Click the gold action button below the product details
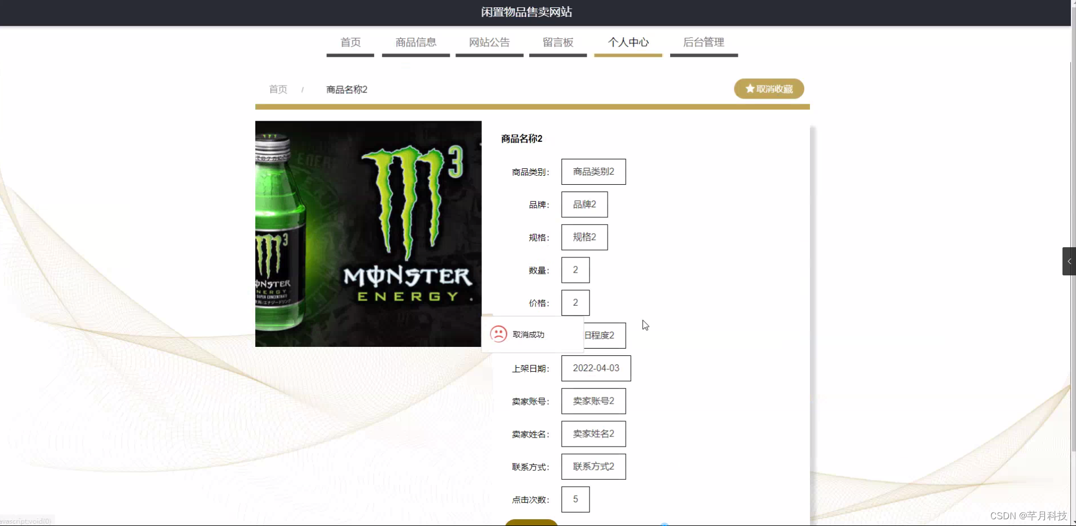Viewport: 1076px width, 526px height. tap(532, 523)
